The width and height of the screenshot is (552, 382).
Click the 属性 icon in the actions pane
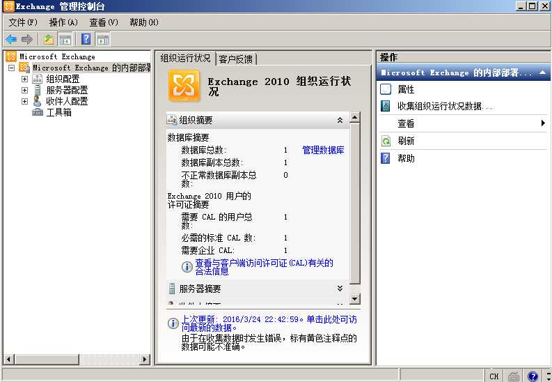pyautogui.click(x=386, y=89)
